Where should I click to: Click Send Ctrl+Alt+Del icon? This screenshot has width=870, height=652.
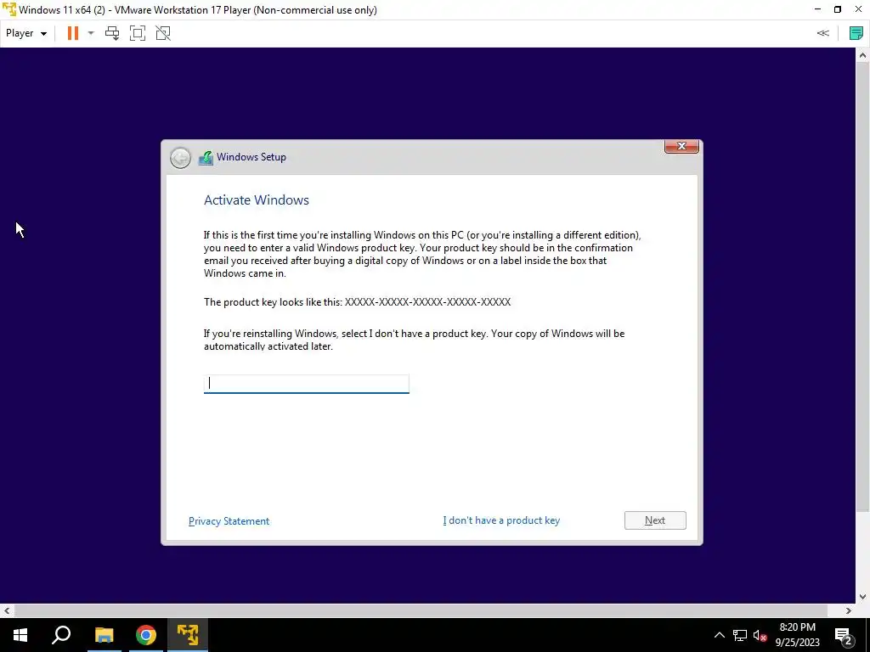[112, 33]
